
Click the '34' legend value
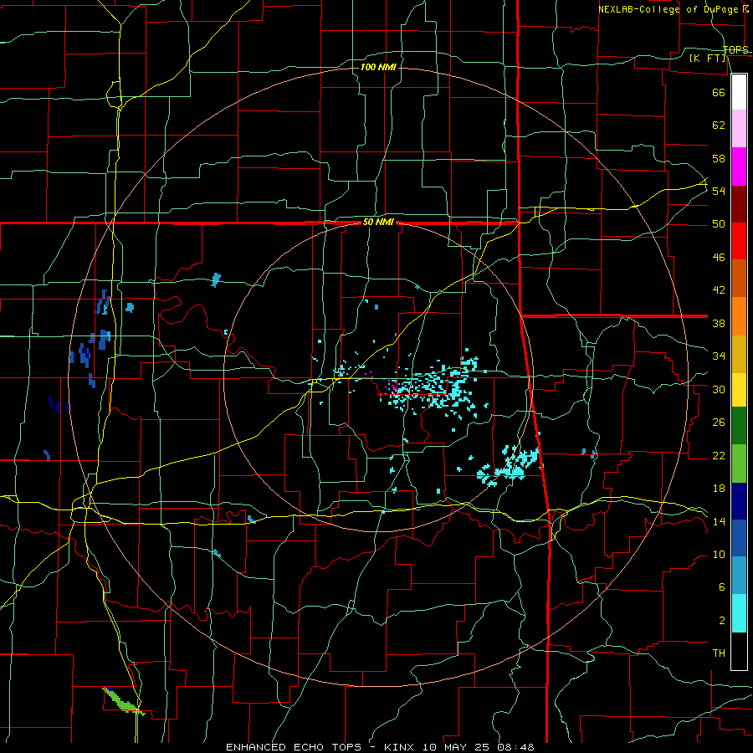click(x=719, y=356)
